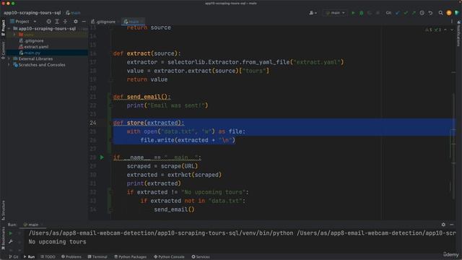Click 'send_email()' call at line 34
This screenshot has width=462, height=260.
[x=174, y=209]
